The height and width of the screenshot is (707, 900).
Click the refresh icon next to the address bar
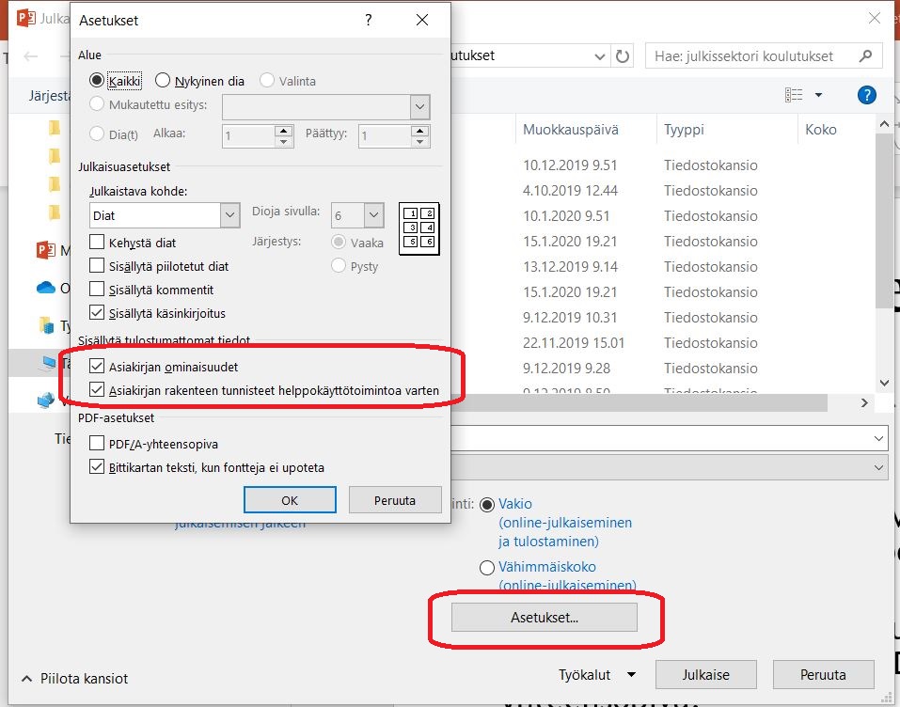click(623, 56)
